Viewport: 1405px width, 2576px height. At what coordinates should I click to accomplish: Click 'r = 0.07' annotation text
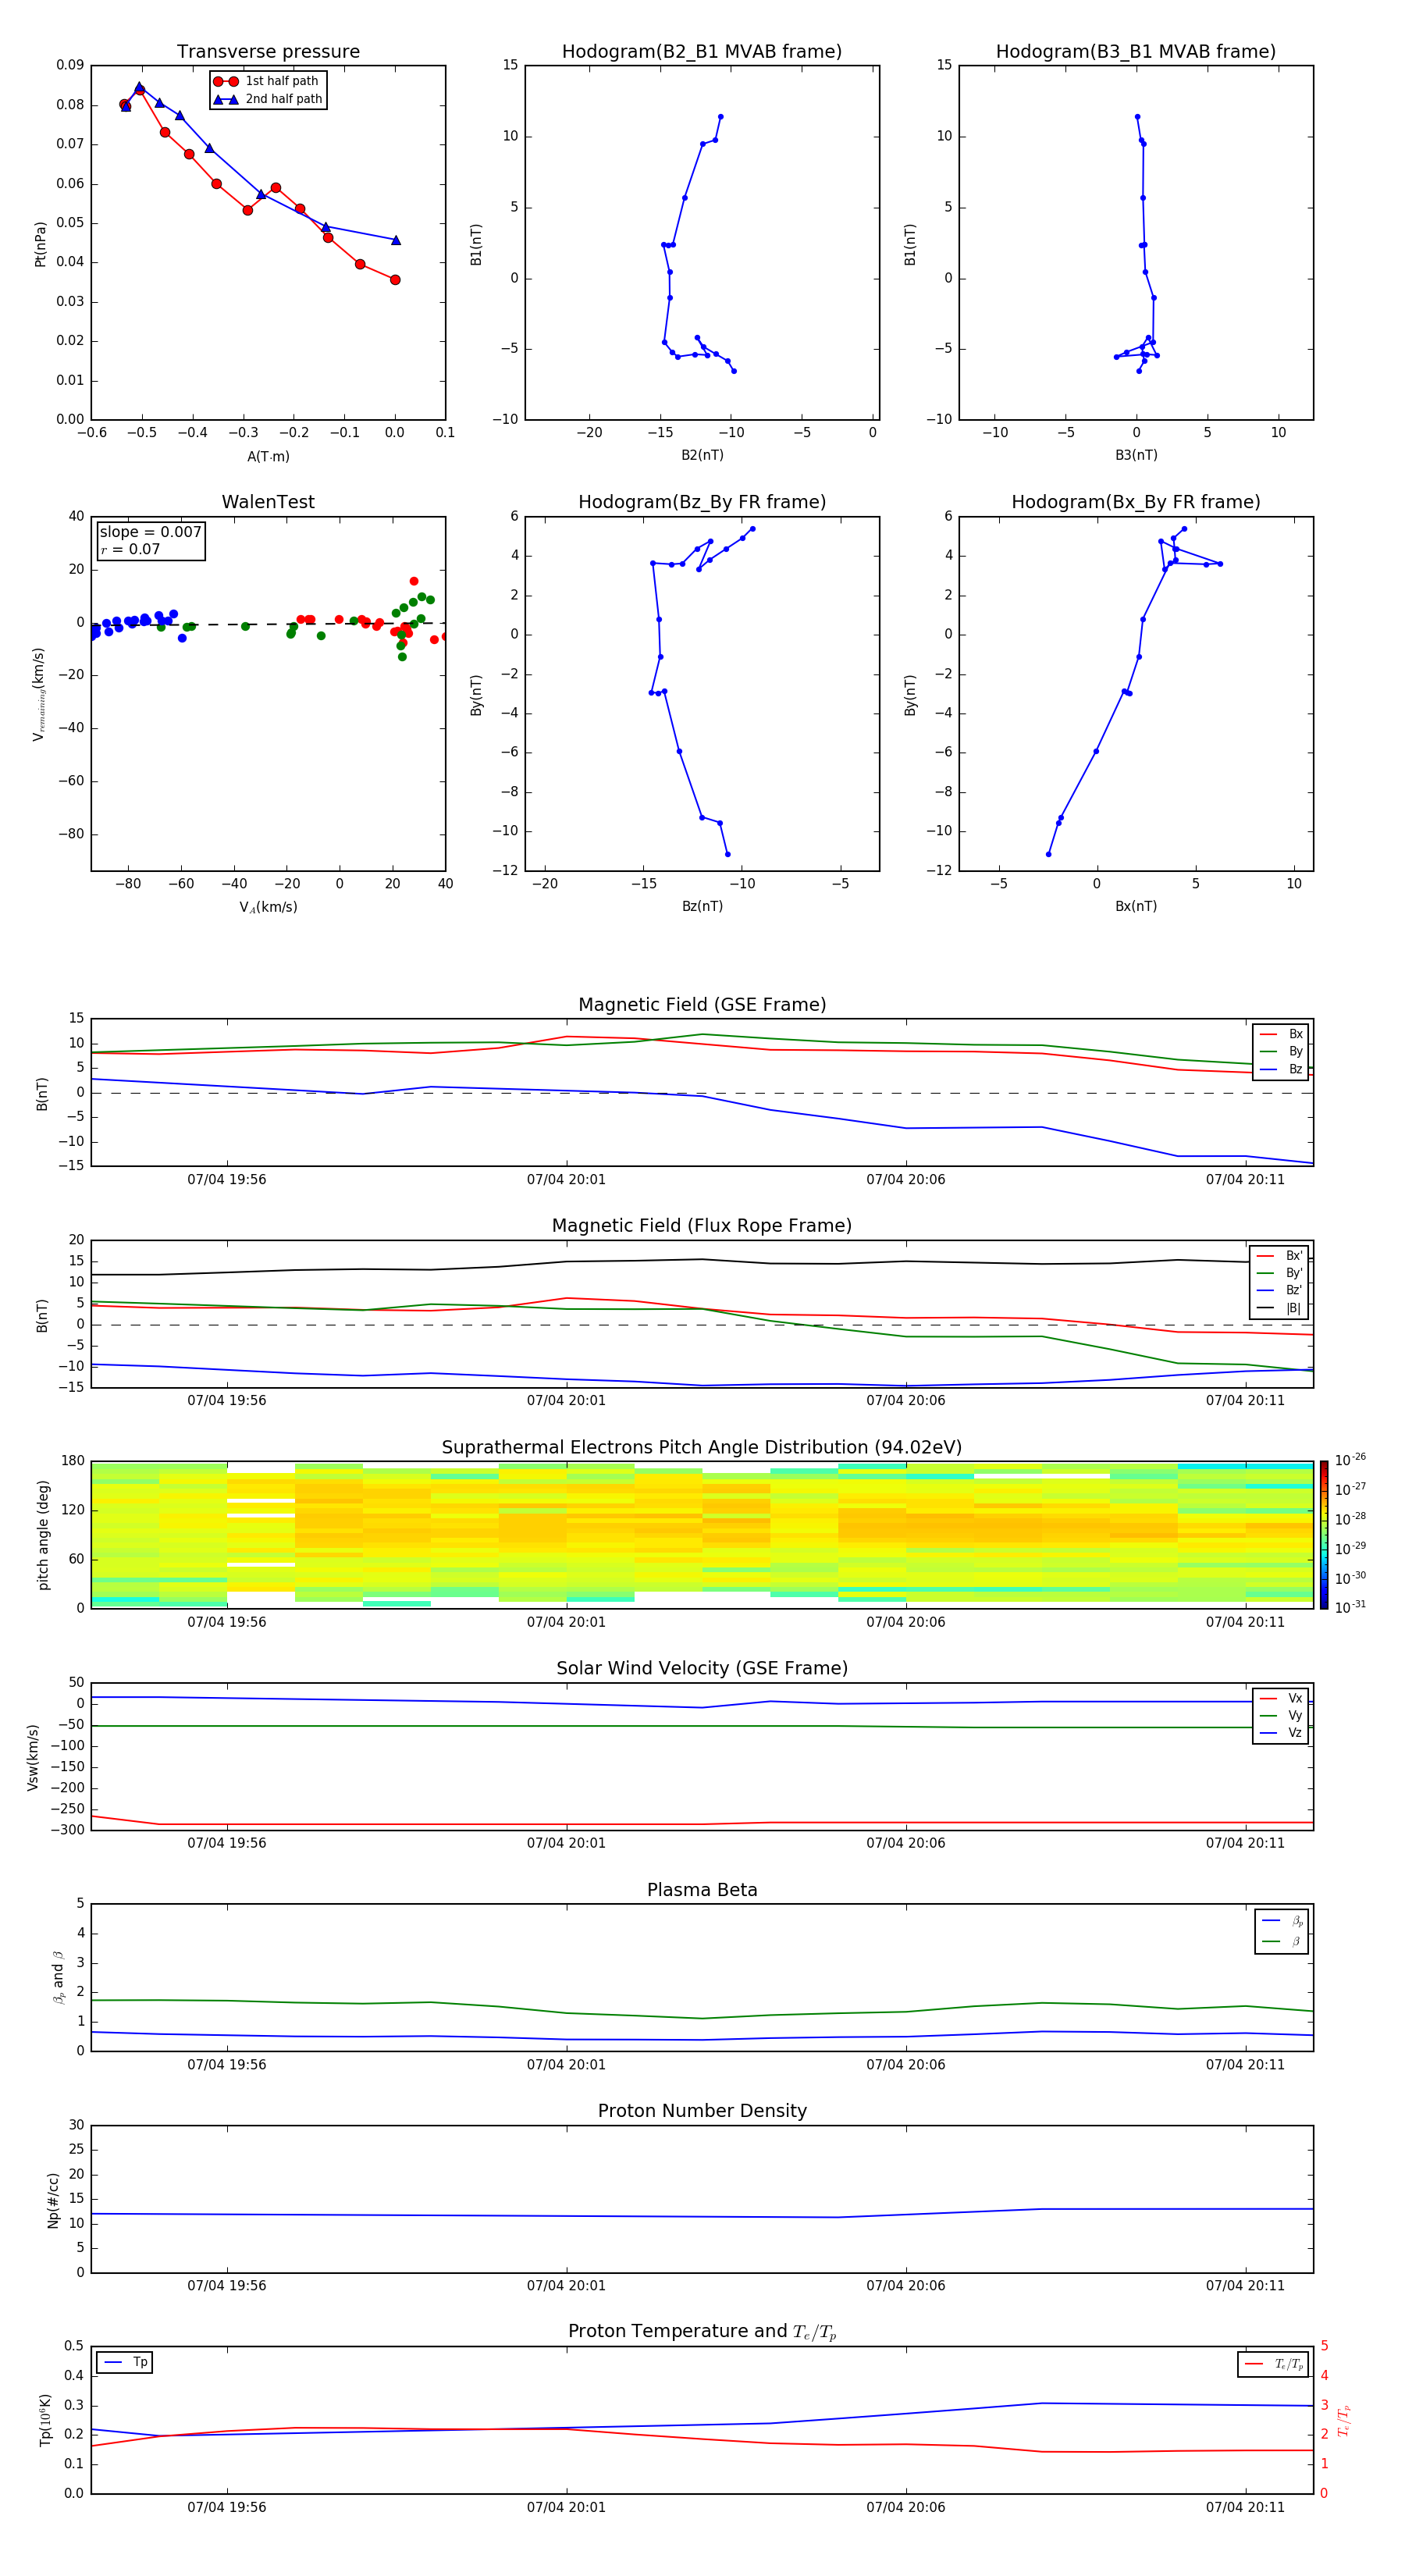pyautogui.click(x=130, y=550)
